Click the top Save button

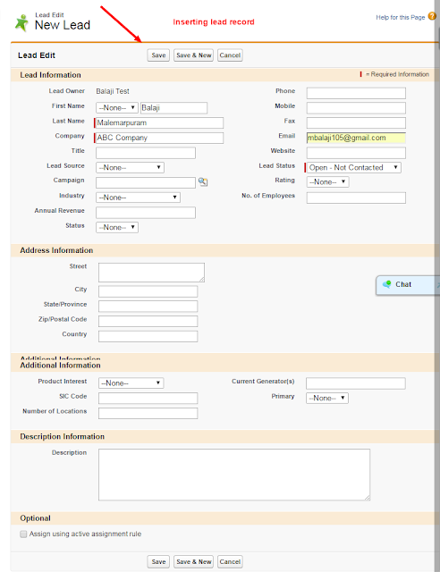click(158, 55)
